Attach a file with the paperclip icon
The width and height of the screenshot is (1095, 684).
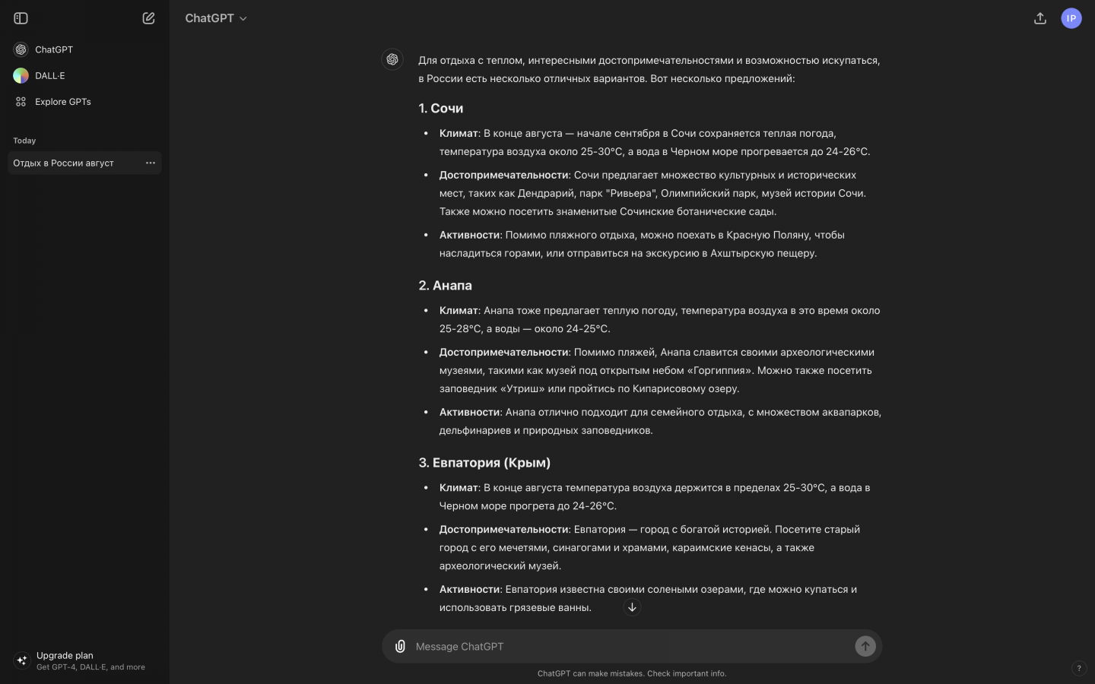pyautogui.click(x=400, y=646)
